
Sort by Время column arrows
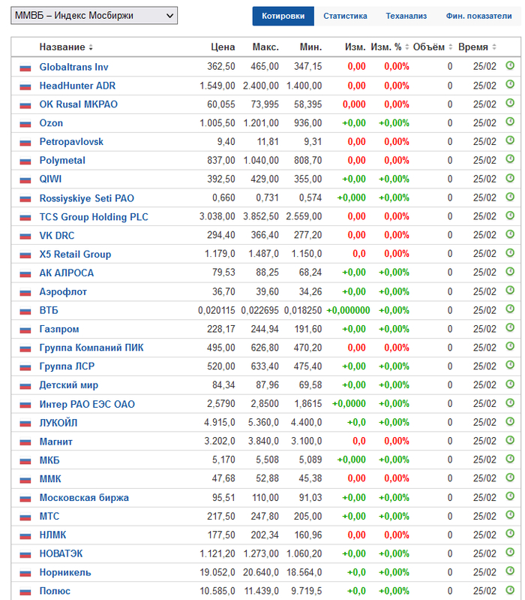pyautogui.click(x=494, y=47)
